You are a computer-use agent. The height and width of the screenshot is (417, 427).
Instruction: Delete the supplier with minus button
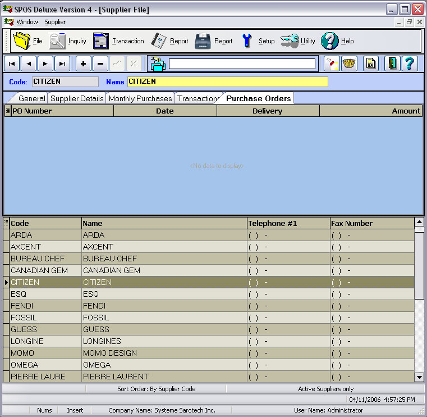point(100,64)
